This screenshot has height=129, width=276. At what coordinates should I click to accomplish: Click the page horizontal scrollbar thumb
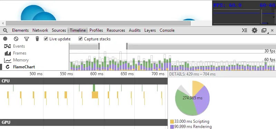tap(98, 23)
